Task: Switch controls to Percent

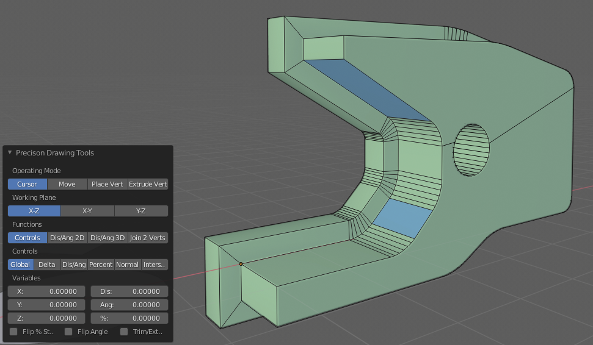Action: tap(101, 265)
